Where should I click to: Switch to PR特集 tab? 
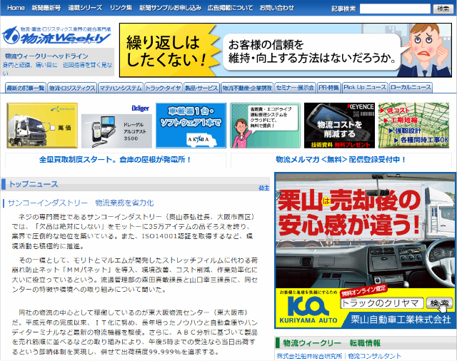(x=328, y=88)
